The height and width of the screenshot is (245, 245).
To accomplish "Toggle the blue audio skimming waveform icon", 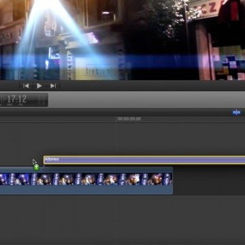I will pyautogui.click(x=236, y=112).
